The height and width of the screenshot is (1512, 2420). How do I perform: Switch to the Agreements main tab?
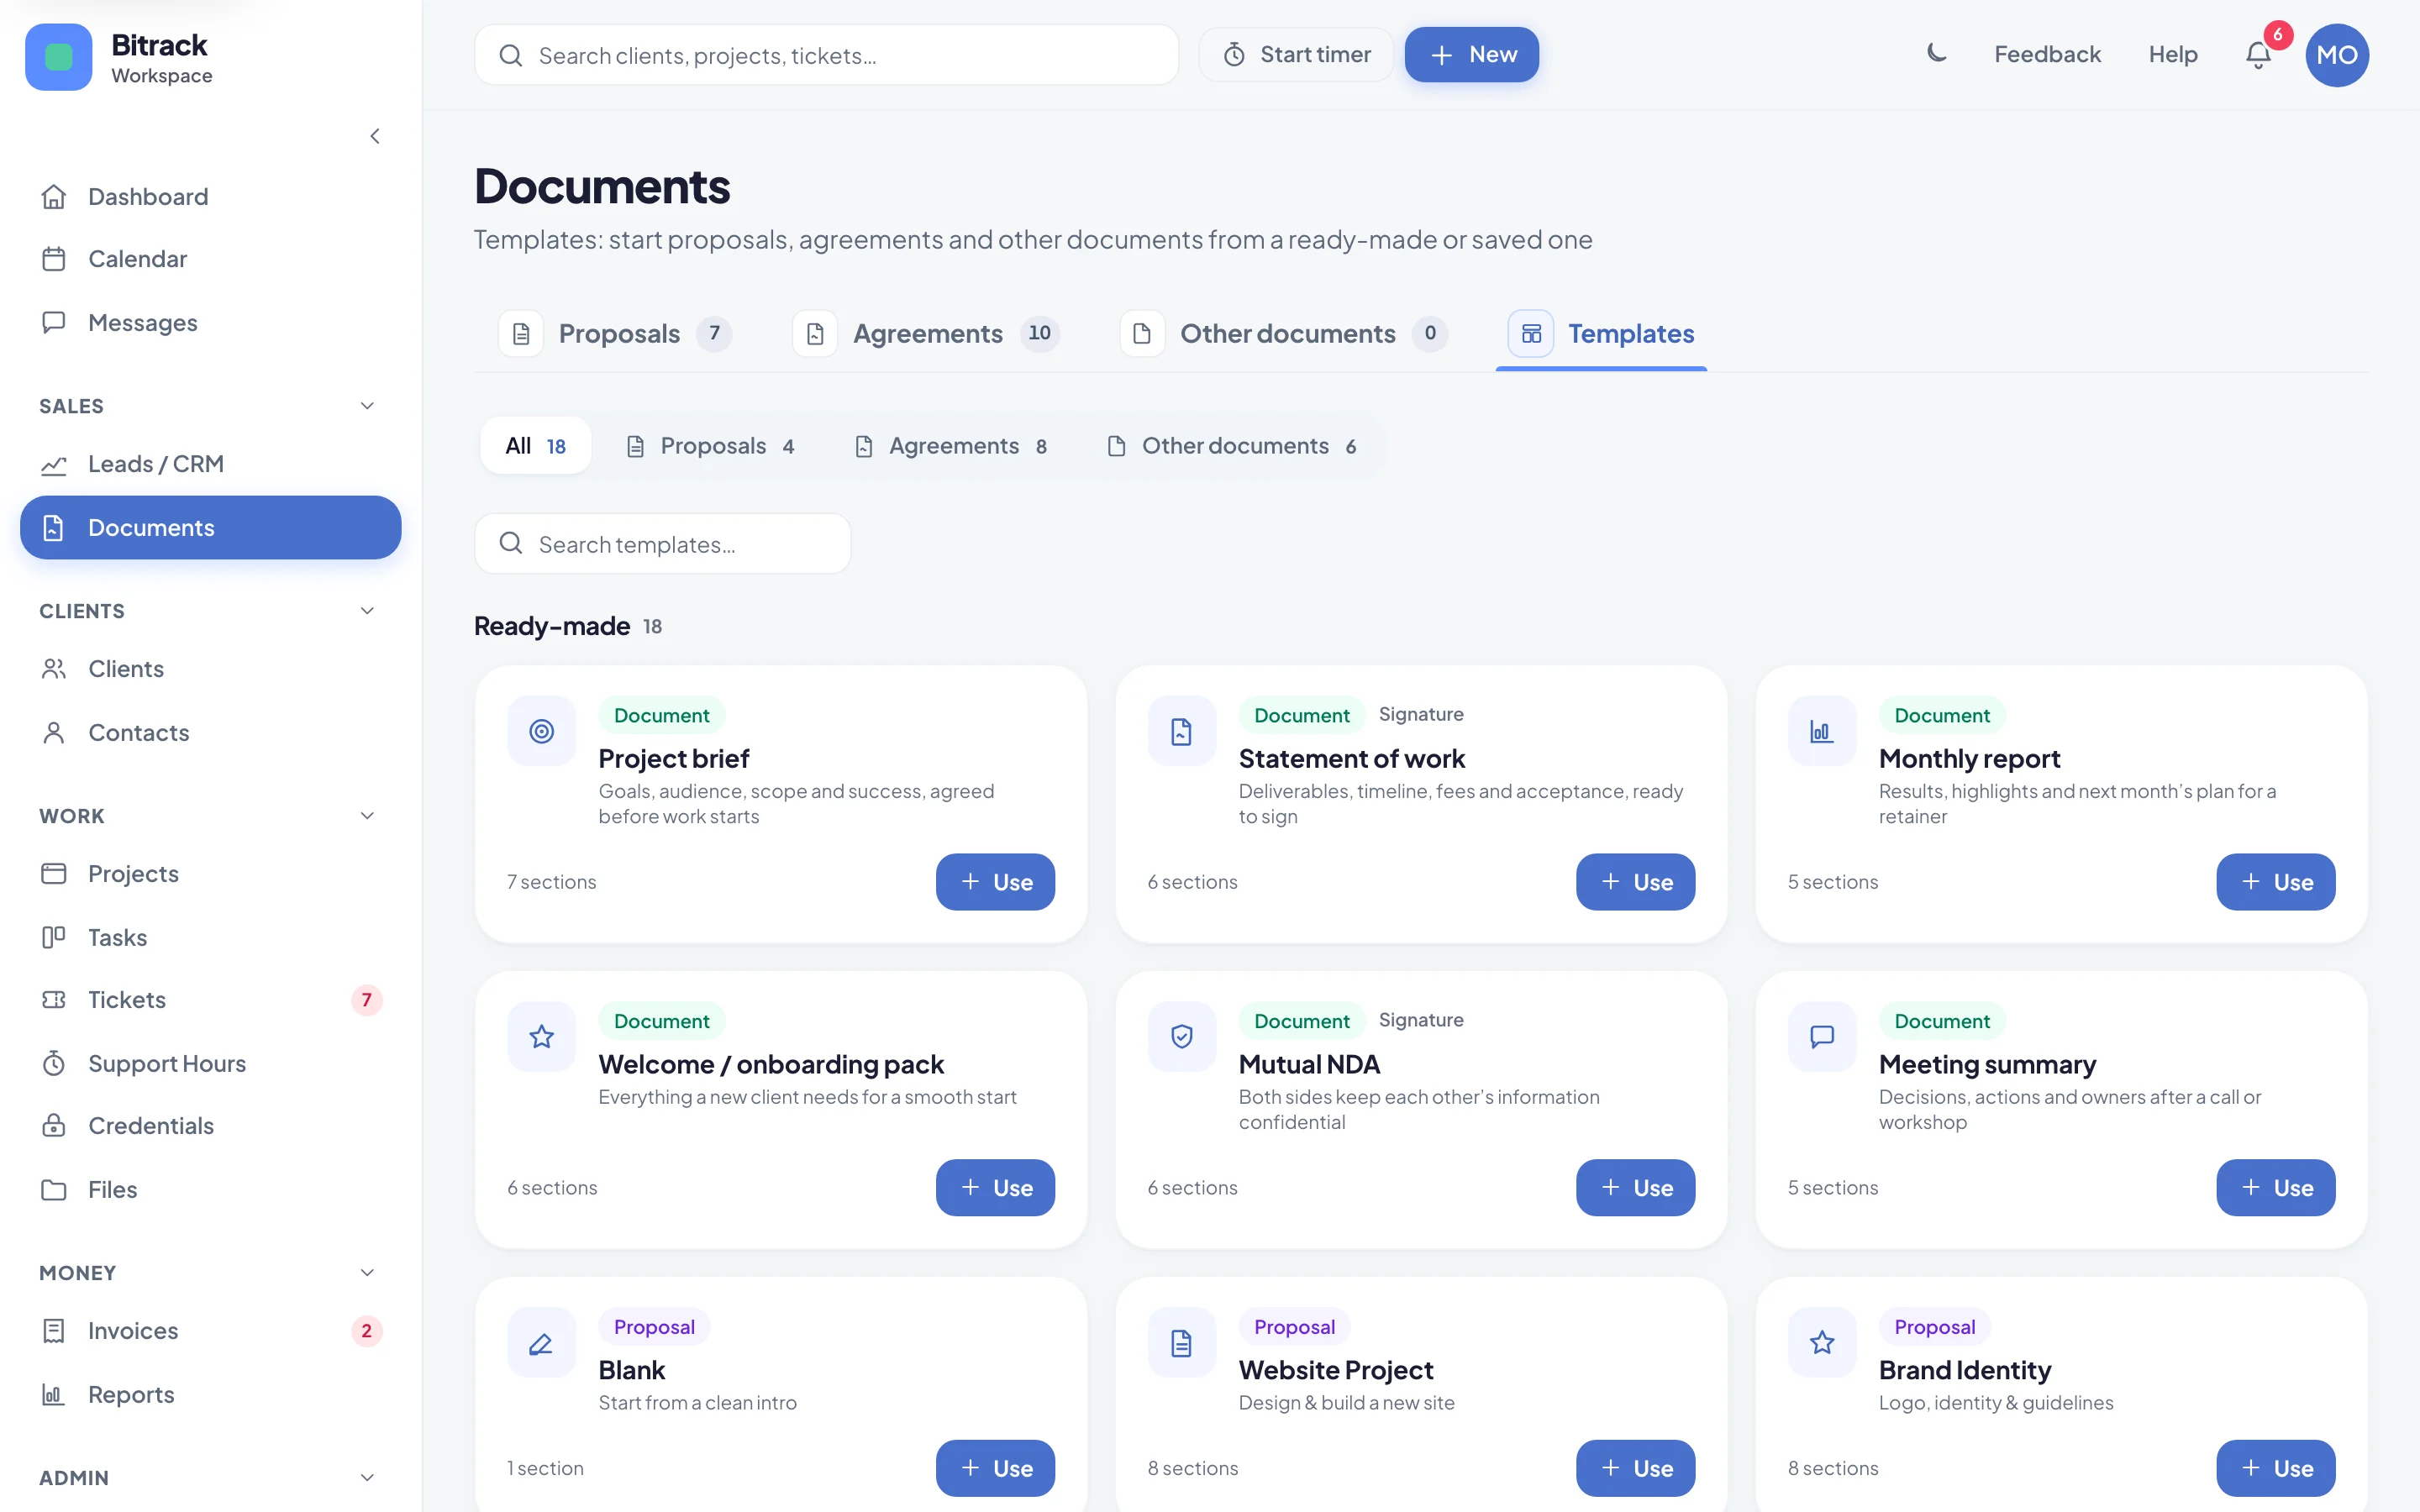926,334
